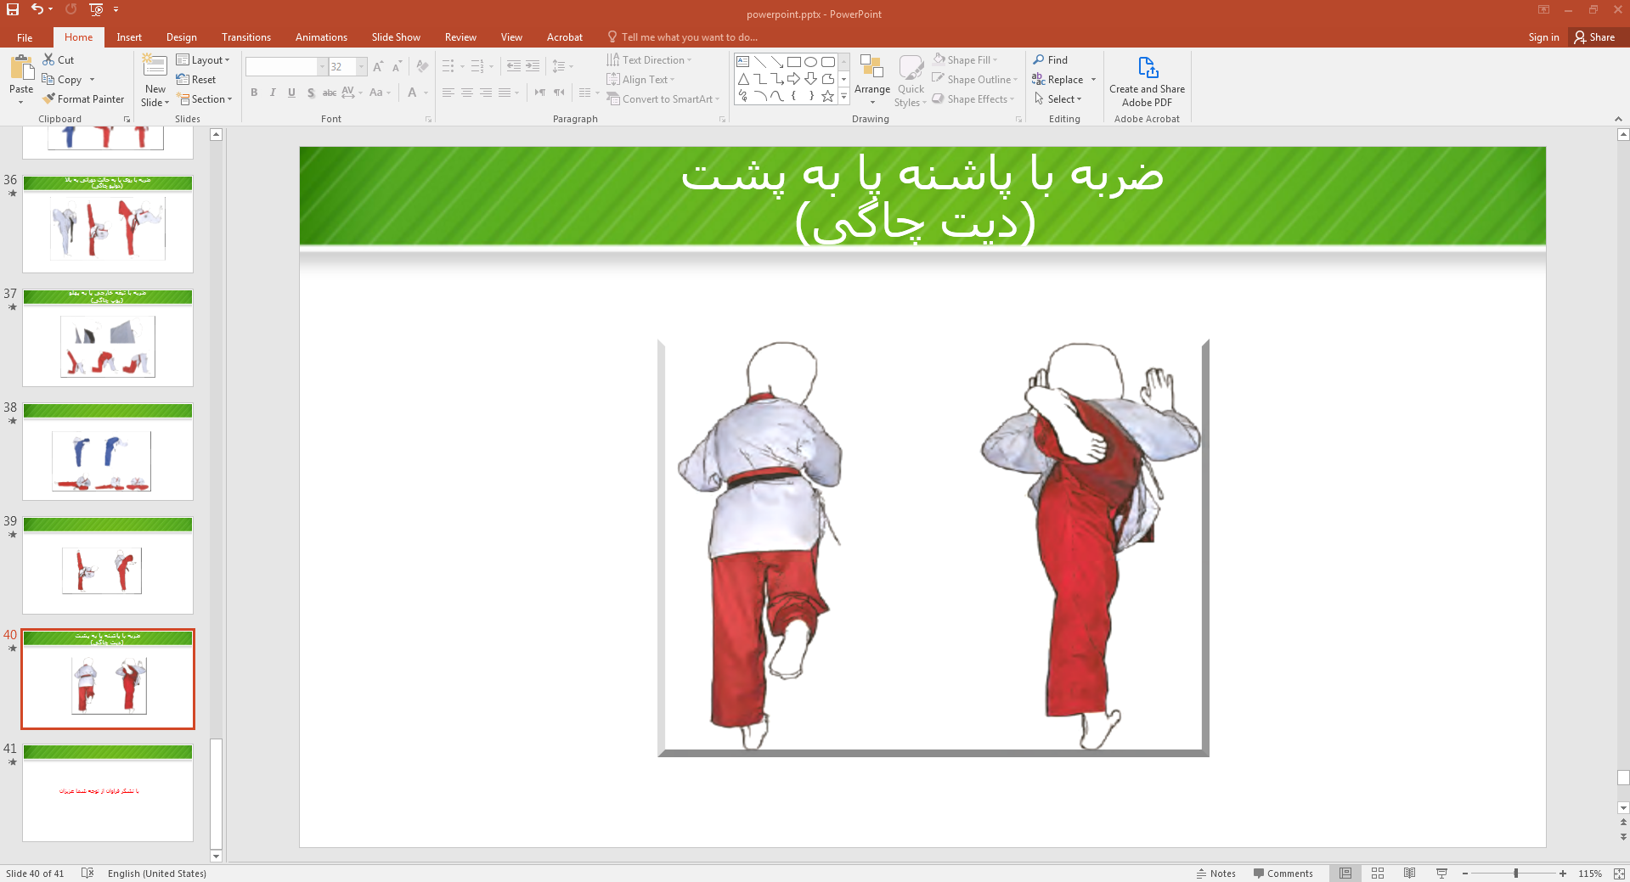Click zoom in plus button
Screen dimensions: 1630x882
coord(1563,874)
